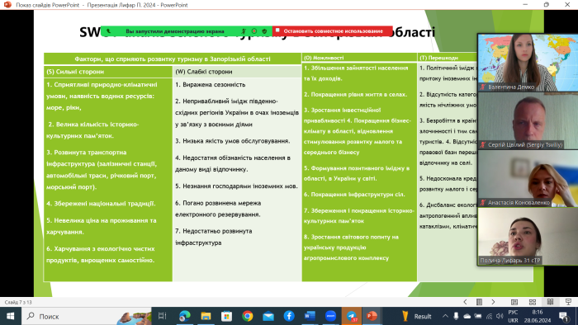Start Slide Show from status bar icon
This screenshot has width=578, height=325.
click(x=568, y=302)
